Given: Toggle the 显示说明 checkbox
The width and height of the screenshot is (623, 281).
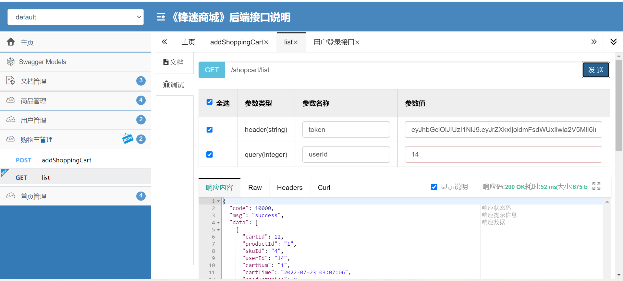Looking at the screenshot, I should click(x=434, y=187).
